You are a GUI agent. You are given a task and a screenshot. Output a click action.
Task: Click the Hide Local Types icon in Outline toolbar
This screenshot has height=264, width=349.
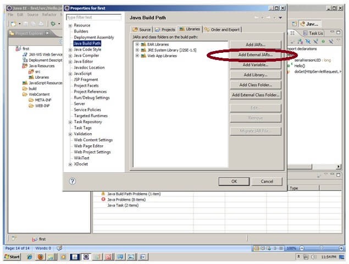pyautogui.click(x=331, y=41)
